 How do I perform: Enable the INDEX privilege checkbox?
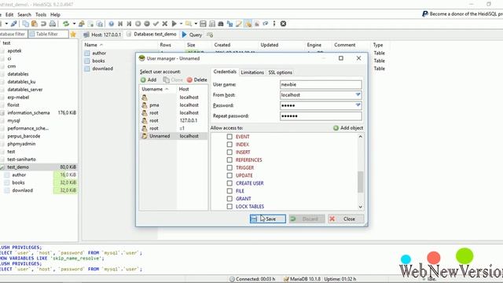pyautogui.click(x=229, y=145)
